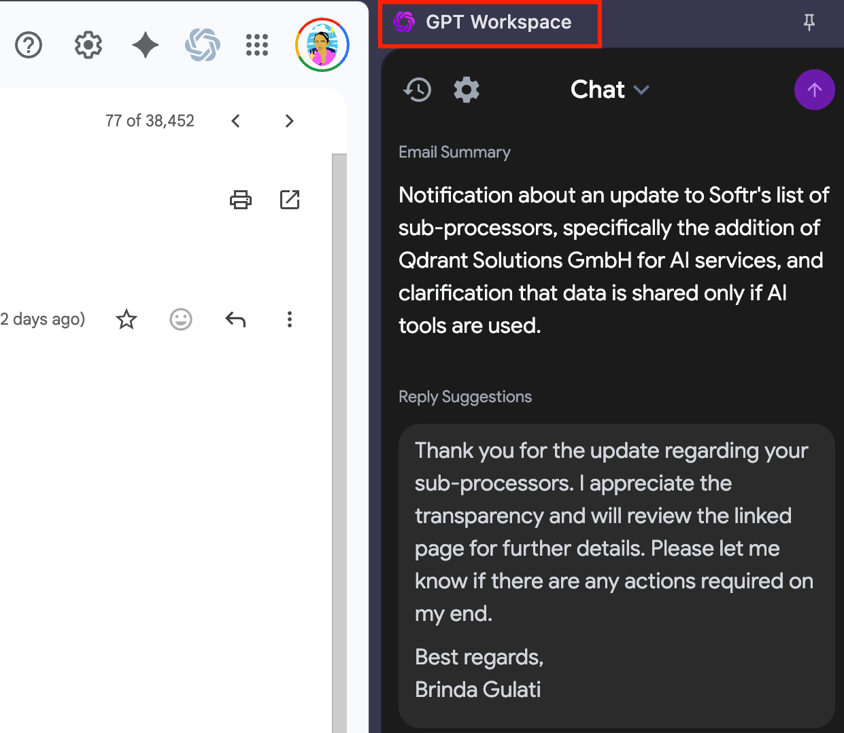The height and width of the screenshot is (733, 844).
Task: Star this email
Action: tap(126, 319)
